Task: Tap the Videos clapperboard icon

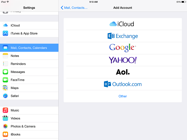Action: pos(5,118)
